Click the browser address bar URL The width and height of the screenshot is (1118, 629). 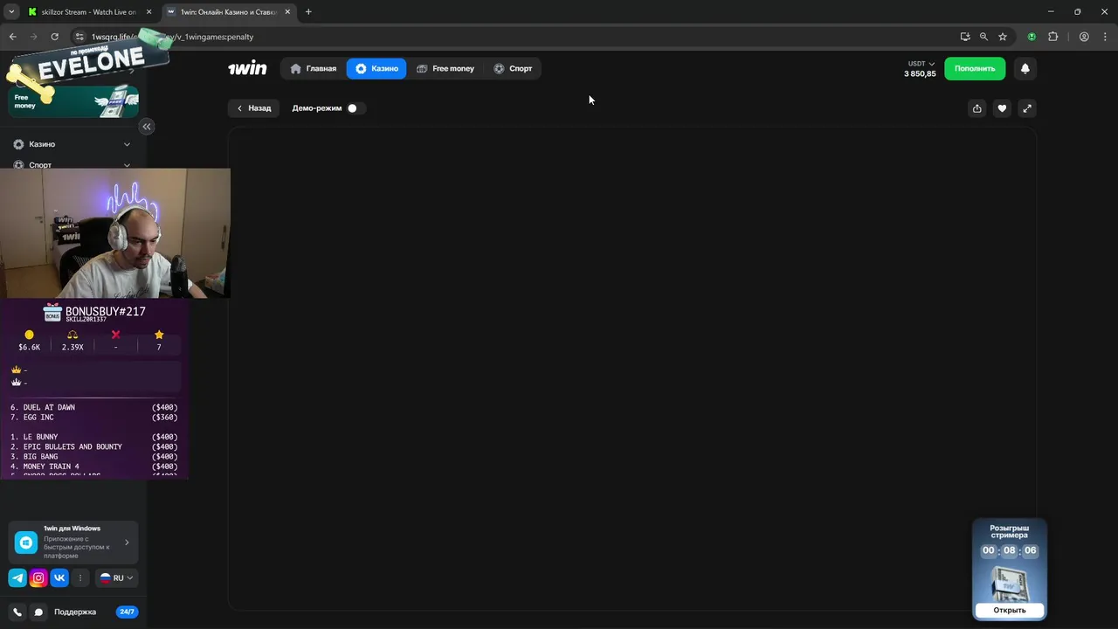pyautogui.click(x=173, y=37)
